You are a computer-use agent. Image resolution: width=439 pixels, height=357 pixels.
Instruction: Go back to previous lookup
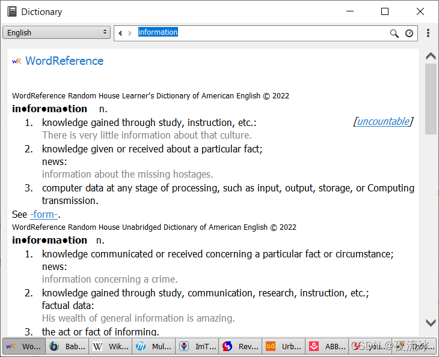coord(120,33)
